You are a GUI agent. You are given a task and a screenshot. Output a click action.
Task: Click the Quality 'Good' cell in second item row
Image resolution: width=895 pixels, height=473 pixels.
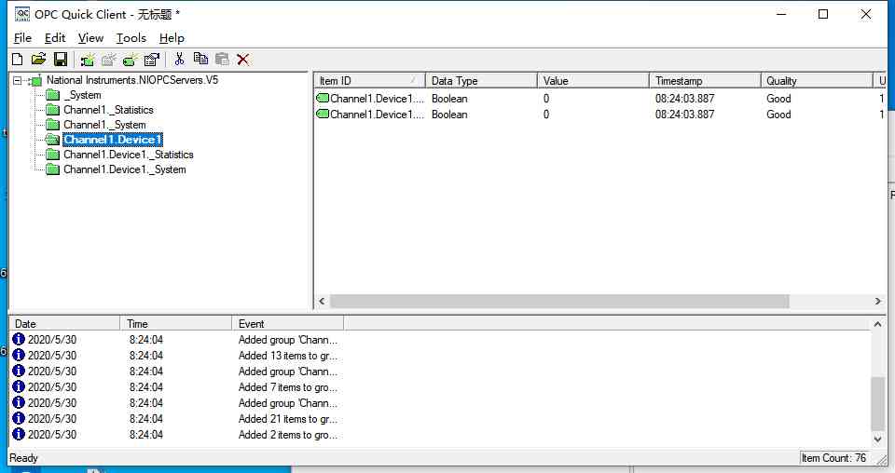778,114
